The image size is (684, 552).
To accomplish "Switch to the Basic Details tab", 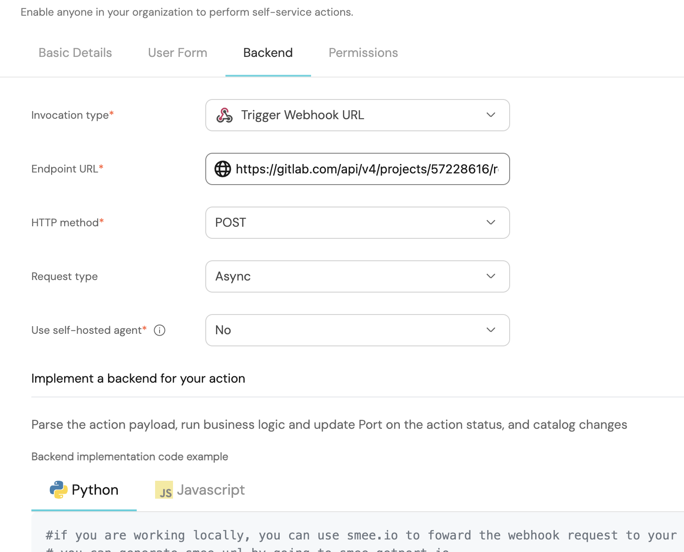I will coord(75,53).
